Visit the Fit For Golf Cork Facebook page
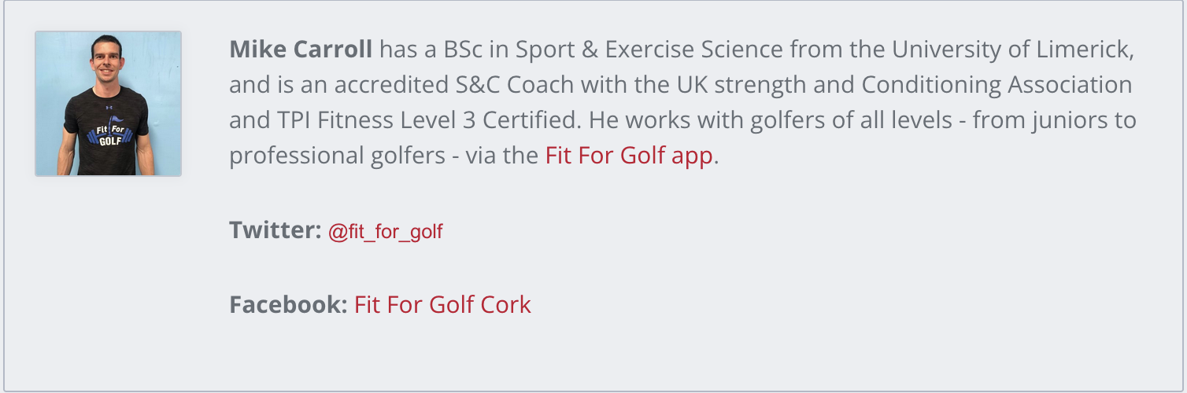 tap(442, 304)
